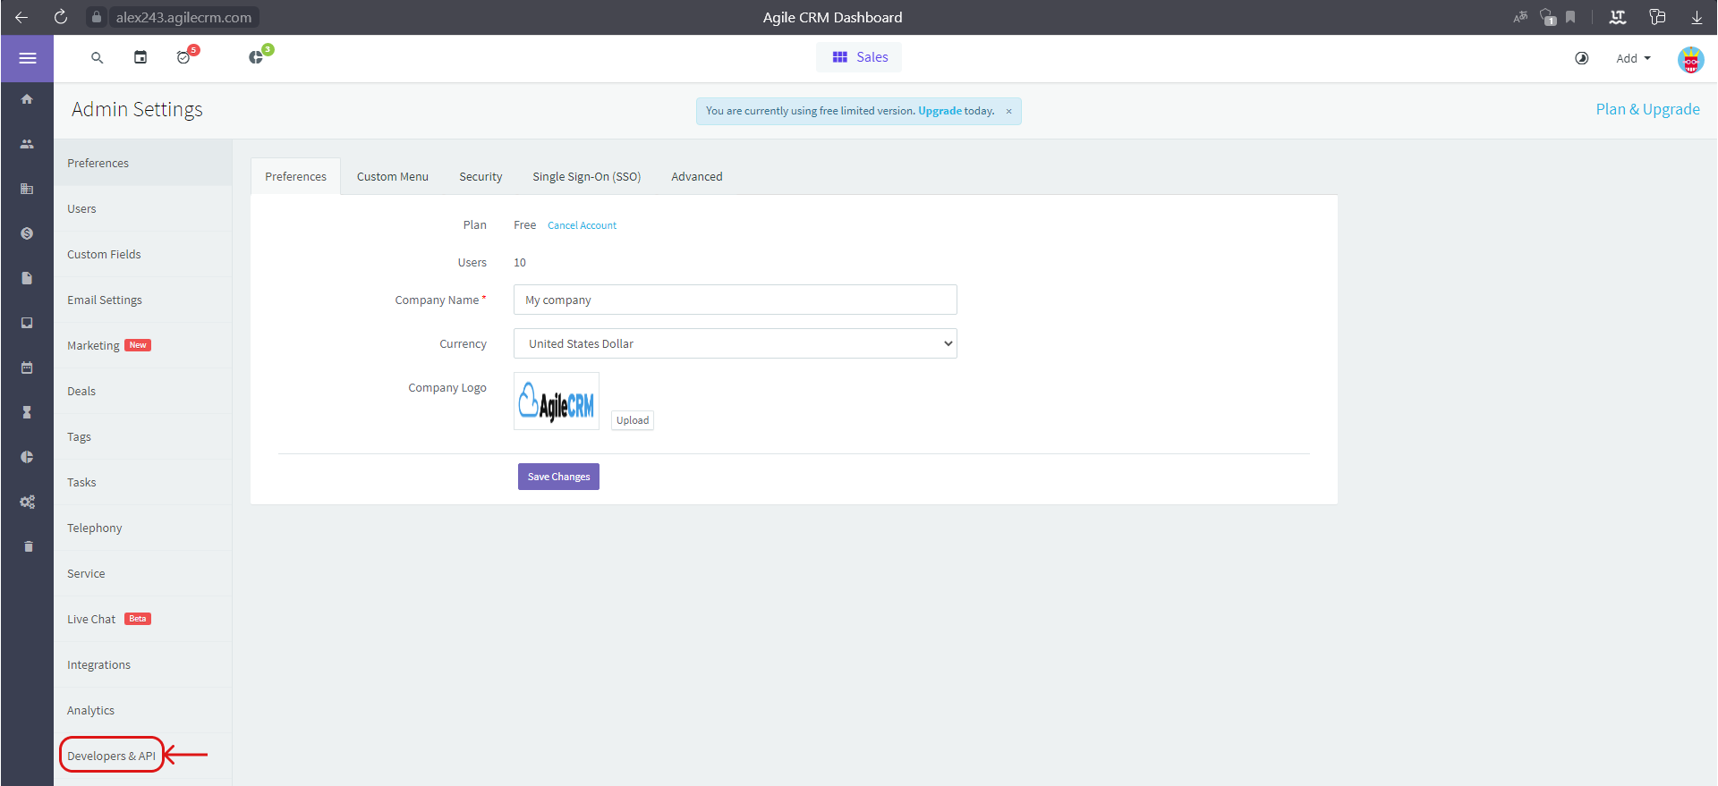
Task: Click the browser address bar URL
Action: tap(183, 17)
